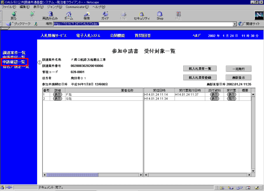The image size is (264, 191).
Task: Open the Security (セキュリティ) toolbar icon
Action: [x=142, y=15]
